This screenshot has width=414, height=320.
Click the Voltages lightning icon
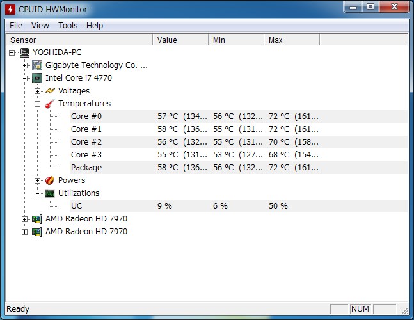pyautogui.click(x=50, y=91)
